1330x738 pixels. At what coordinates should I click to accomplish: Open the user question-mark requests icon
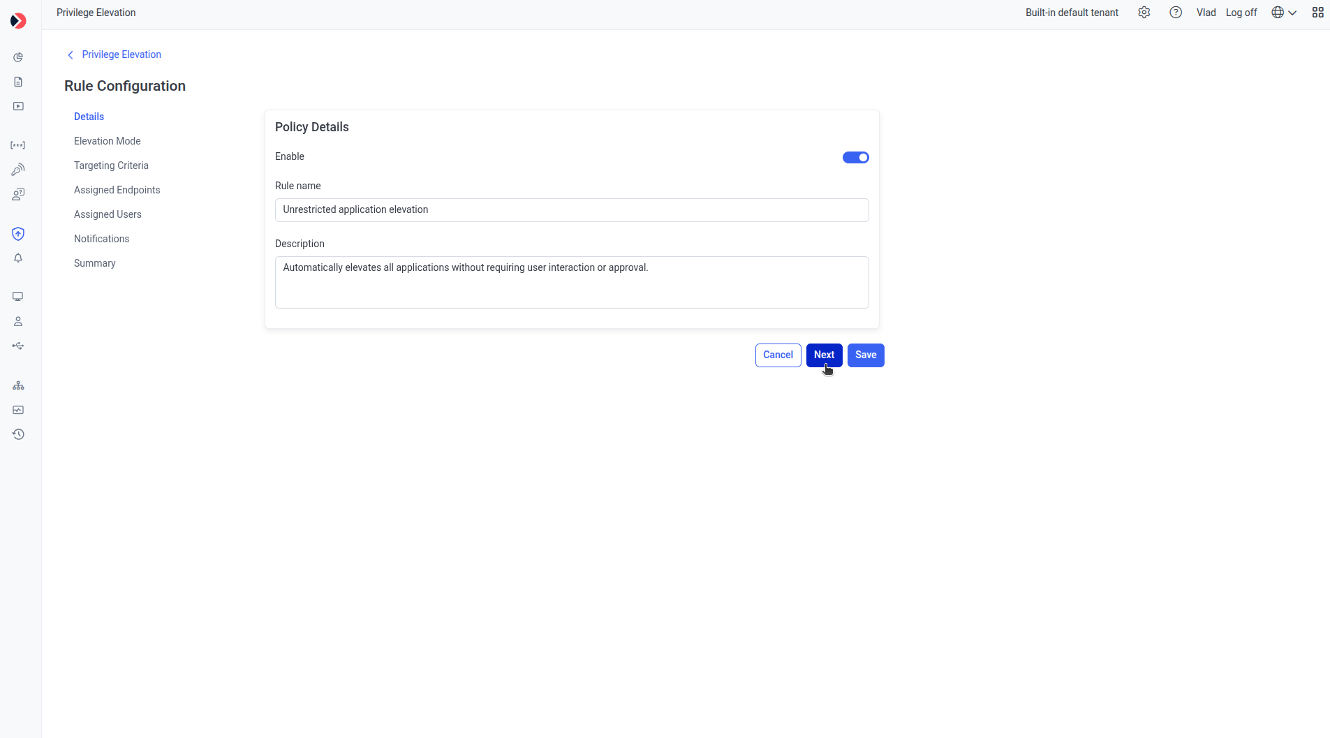[18, 194]
